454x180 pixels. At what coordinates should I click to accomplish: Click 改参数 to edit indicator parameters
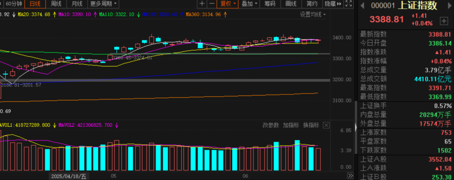pyautogui.click(x=271, y=125)
